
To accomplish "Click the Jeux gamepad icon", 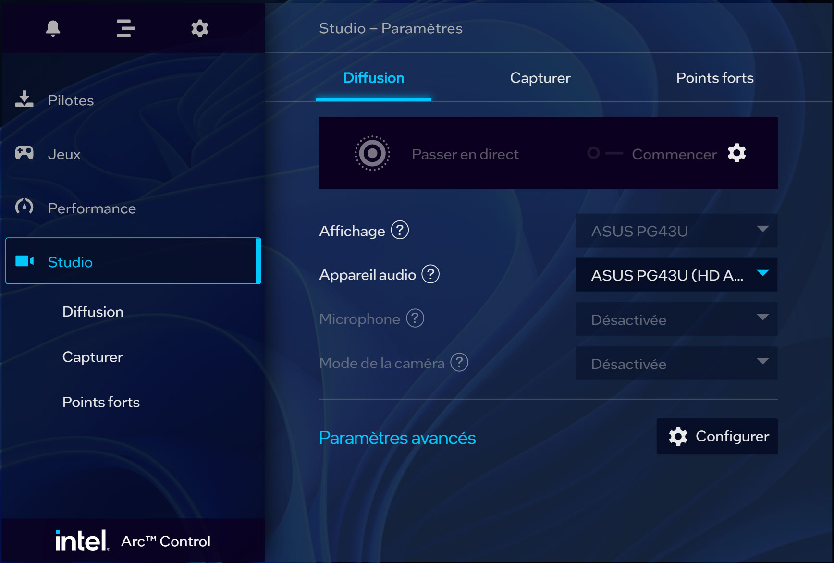I will click(24, 153).
